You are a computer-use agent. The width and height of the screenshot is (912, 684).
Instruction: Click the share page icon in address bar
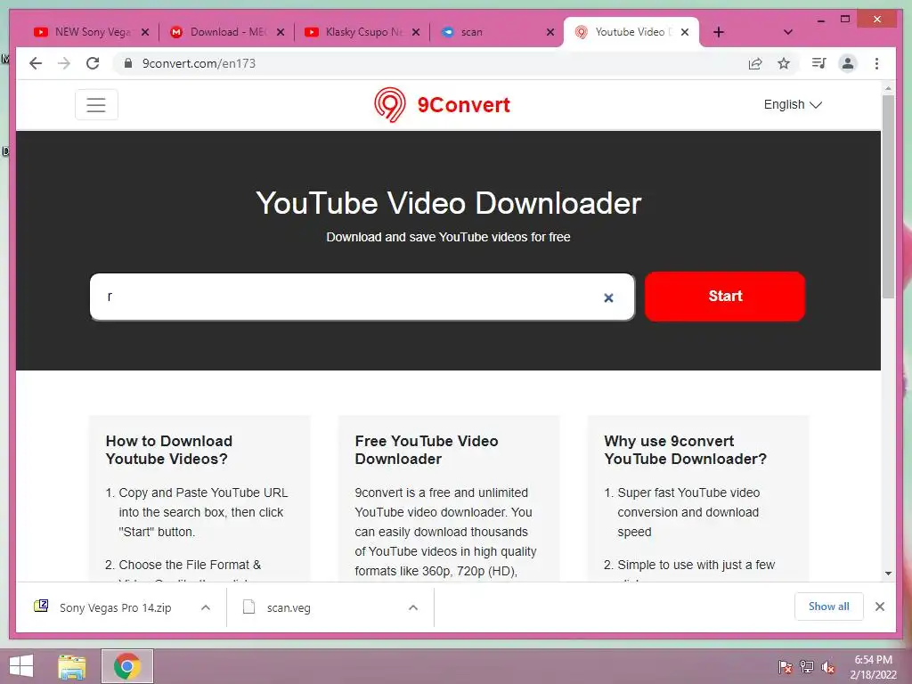[755, 63]
